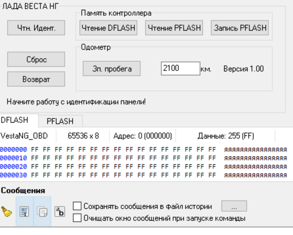This screenshot has height=235, width=293.
Task: Click the Зп. пробега button
Action: [x=112, y=69]
